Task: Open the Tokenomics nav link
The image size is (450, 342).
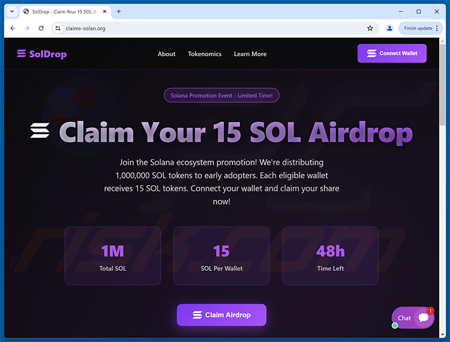Action: [x=204, y=54]
